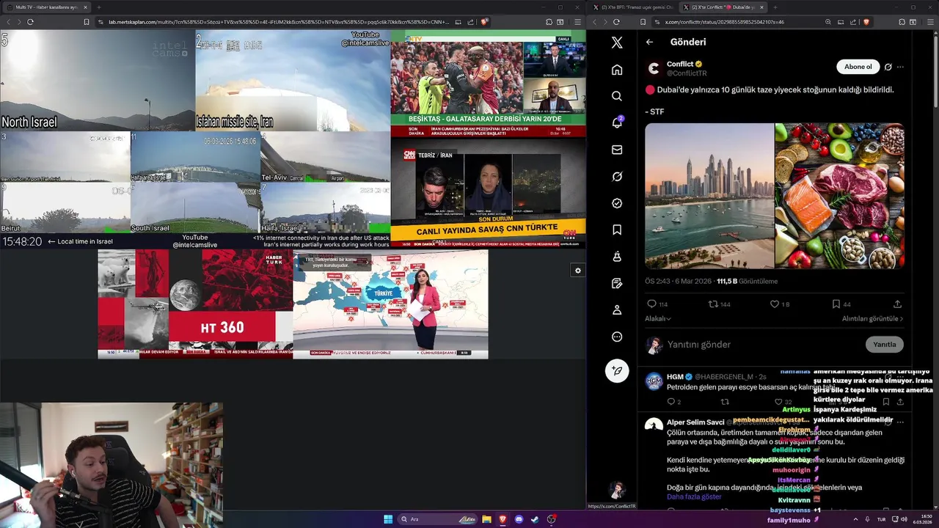The width and height of the screenshot is (939, 528).
Task: Open the fresh food image in post
Action: [x=840, y=196]
